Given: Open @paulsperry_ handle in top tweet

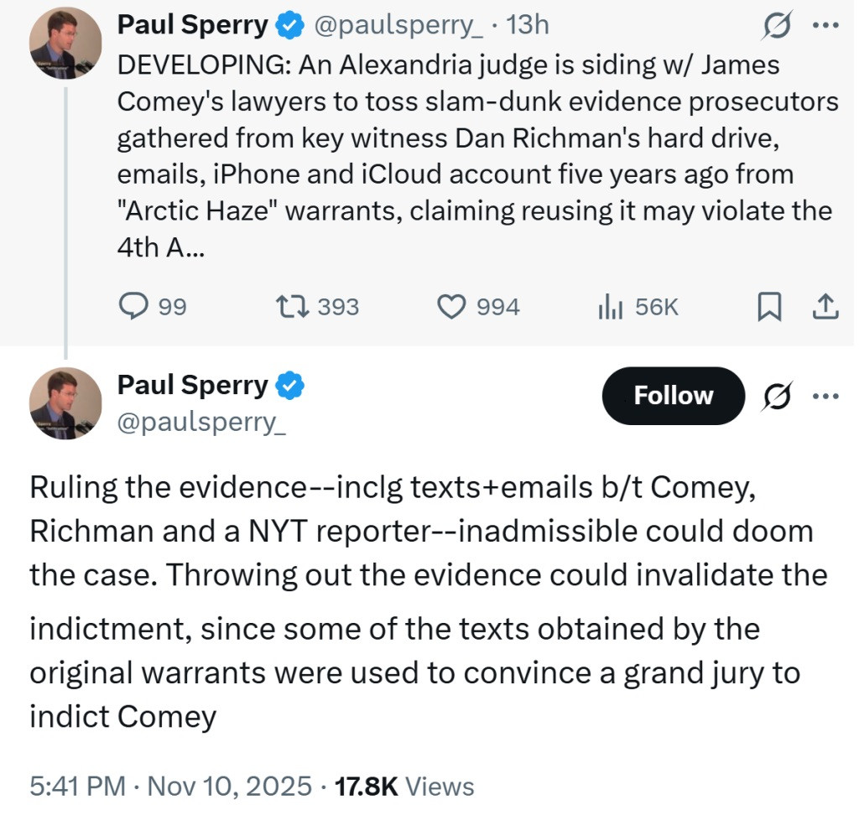Looking at the screenshot, I should coord(398,25).
